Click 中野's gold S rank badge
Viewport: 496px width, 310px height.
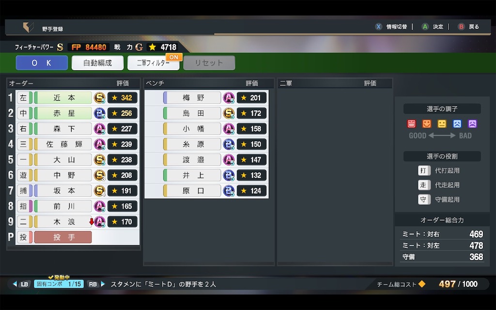pyautogui.click(x=100, y=175)
